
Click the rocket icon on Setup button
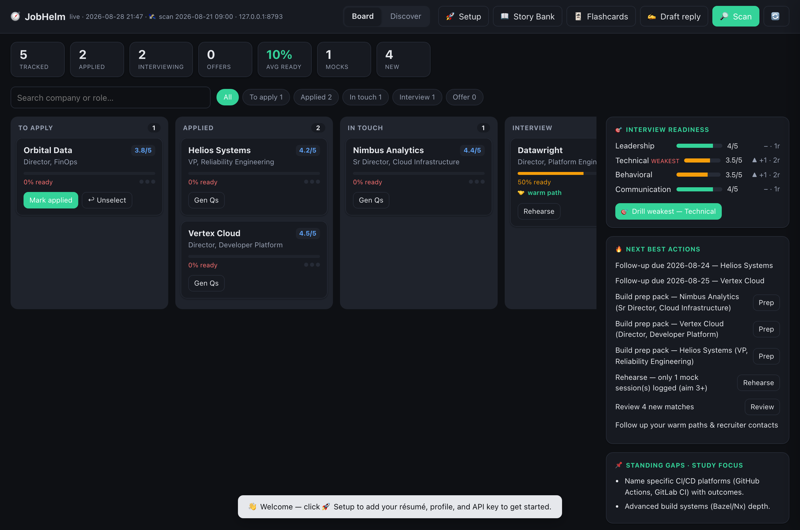pyautogui.click(x=450, y=16)
